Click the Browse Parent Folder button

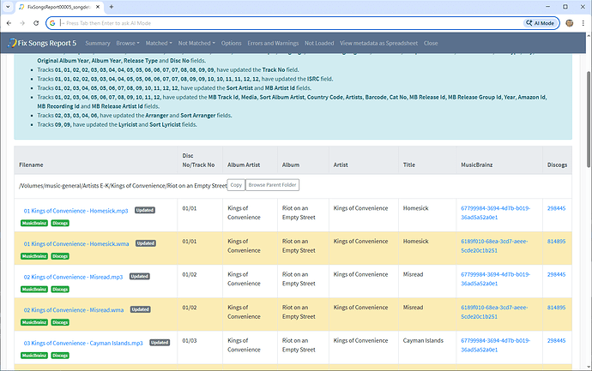[272, 184]
